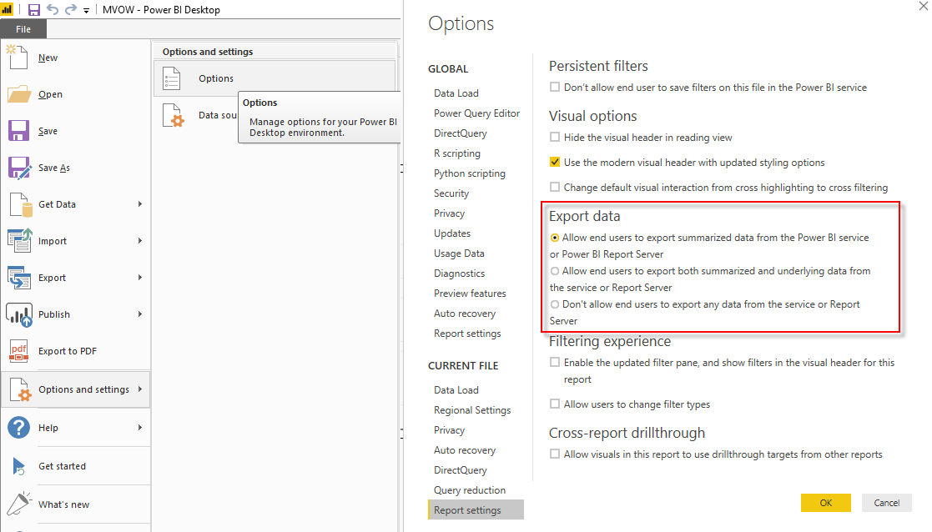Select Don't allow end users to export radio
The height and width of the screenshot is (532, 932).
[x=555, y=304]
